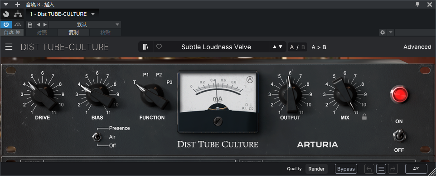Click the 复制 copy button

tap(73, 32)
